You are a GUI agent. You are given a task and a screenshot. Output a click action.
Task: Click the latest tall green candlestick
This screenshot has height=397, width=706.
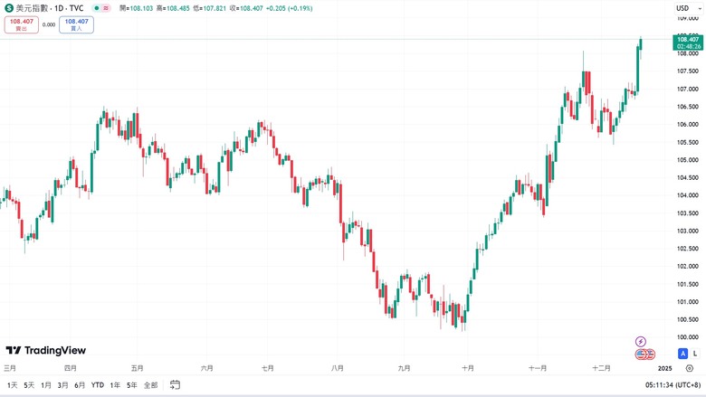click(x=637, y=69)
